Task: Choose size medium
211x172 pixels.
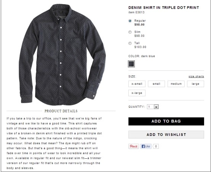Action: tap(176, 84)
